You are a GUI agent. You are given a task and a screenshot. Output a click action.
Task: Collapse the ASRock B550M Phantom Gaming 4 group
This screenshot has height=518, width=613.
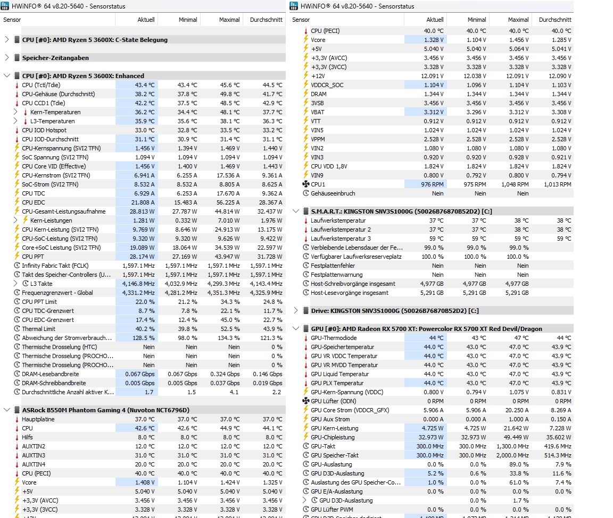[x=6, y=410]
